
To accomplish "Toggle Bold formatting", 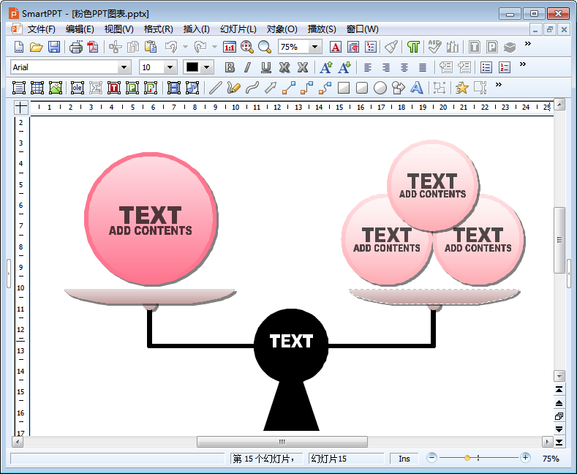I will 230,67.
